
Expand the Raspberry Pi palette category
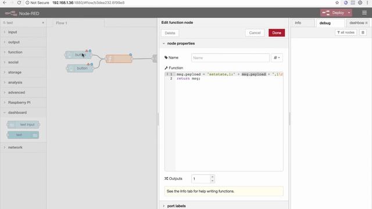point(23,103)
